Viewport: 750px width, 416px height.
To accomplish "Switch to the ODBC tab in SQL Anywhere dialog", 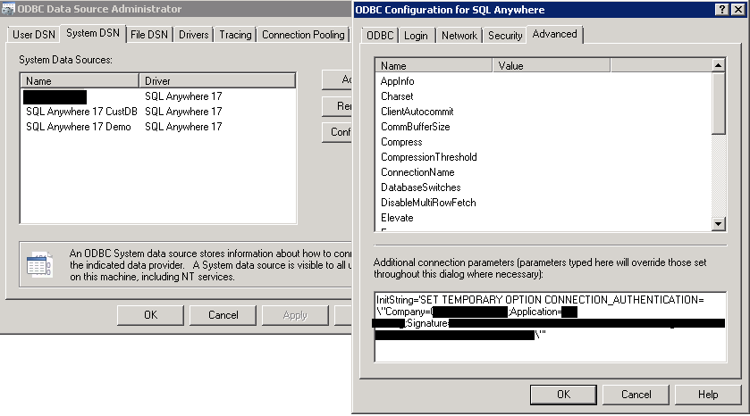I will click(380, 36).
